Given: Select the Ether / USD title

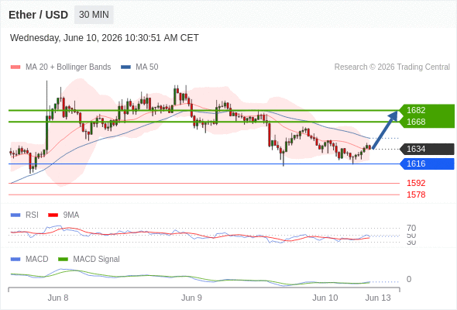Looking at the screenshot, I should [38, 15].
